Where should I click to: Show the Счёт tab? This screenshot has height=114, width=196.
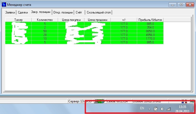pos(79,12)
